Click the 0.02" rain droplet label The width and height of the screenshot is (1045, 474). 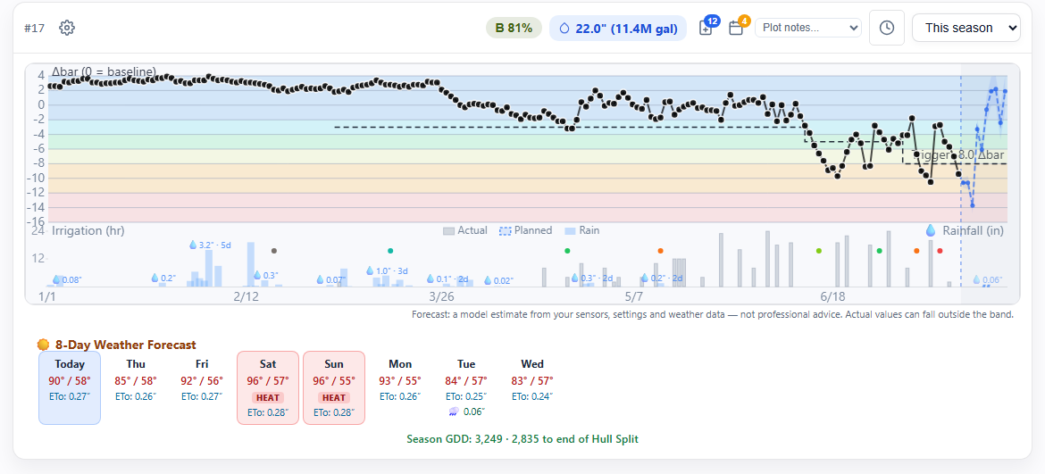(499, 281)
